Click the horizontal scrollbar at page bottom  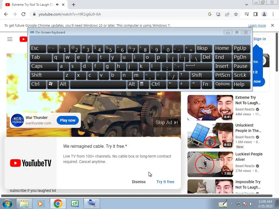tap(137, 196)
